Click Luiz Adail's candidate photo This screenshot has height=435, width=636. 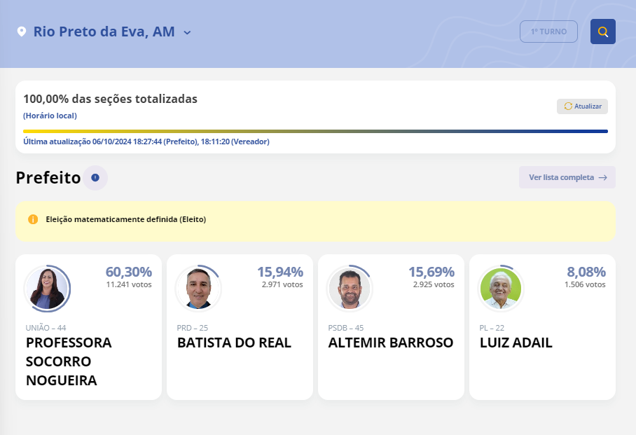502,289
